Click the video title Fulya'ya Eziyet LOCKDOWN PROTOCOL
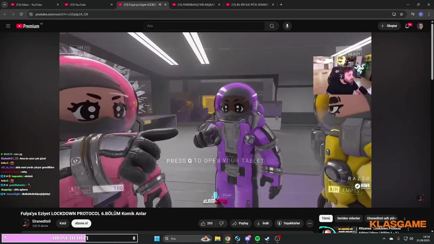The width and height of the screenshot is (434, 244). pyautogui.click(x=83, y=213)
